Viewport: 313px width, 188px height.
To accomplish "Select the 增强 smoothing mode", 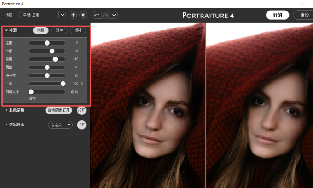I will 77,31.
